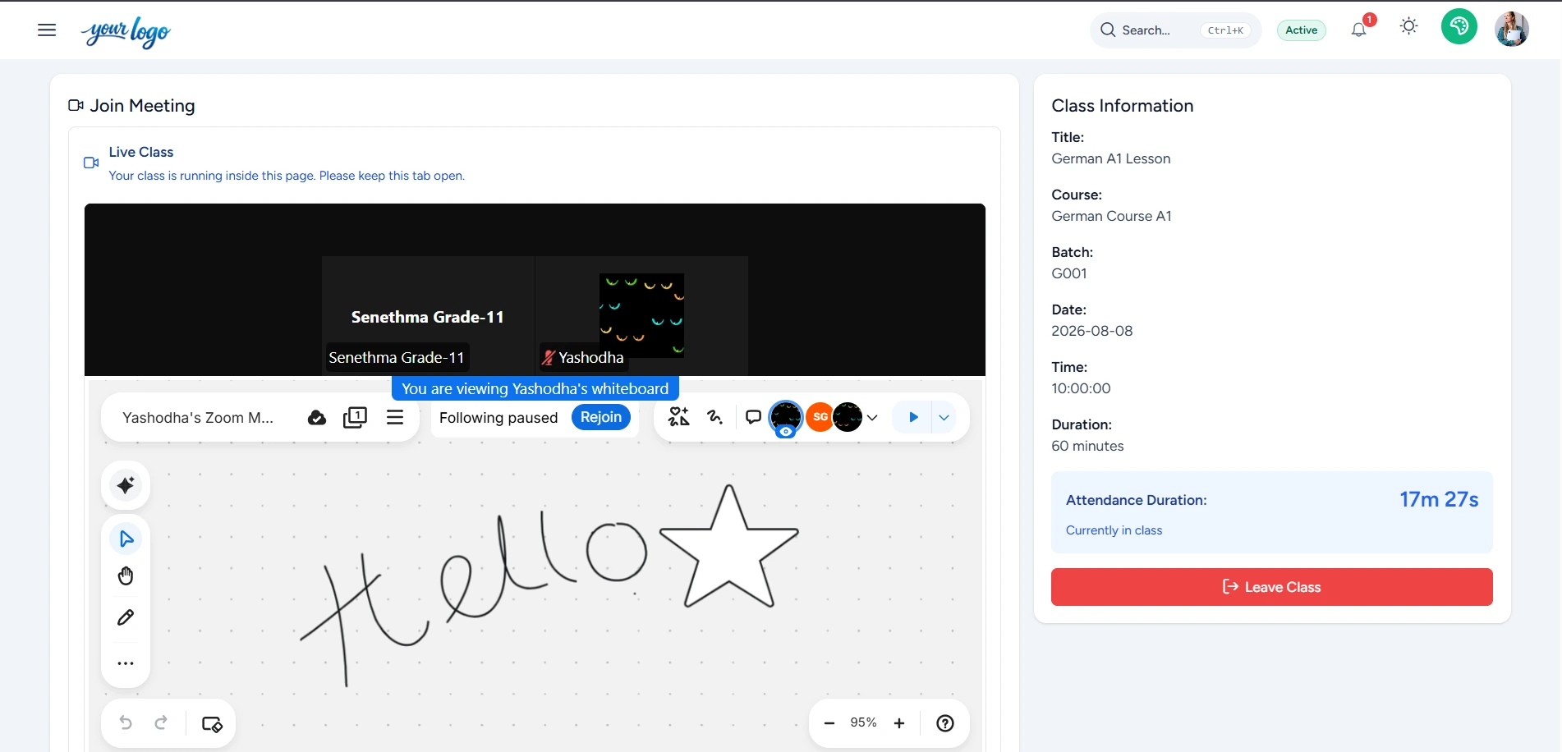Choose the Select arrow tool

click(x=126, y=539)
